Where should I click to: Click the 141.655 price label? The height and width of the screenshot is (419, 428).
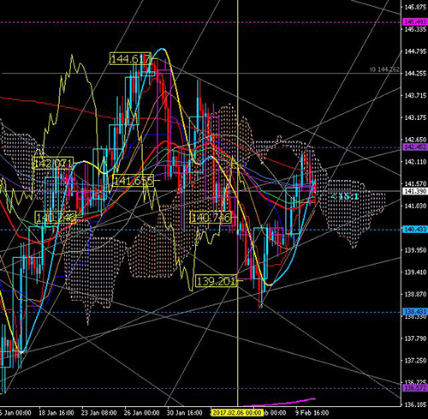(134, 181)
